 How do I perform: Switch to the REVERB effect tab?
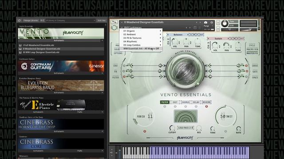click(x=206, y=102)
